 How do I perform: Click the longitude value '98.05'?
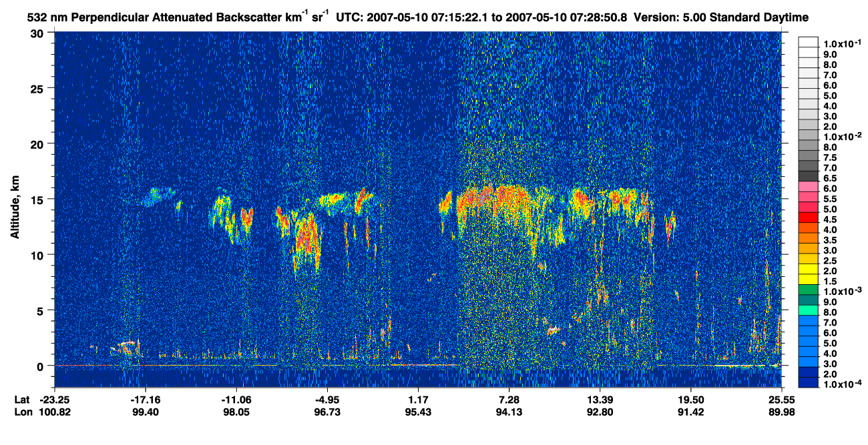point(236,412)
